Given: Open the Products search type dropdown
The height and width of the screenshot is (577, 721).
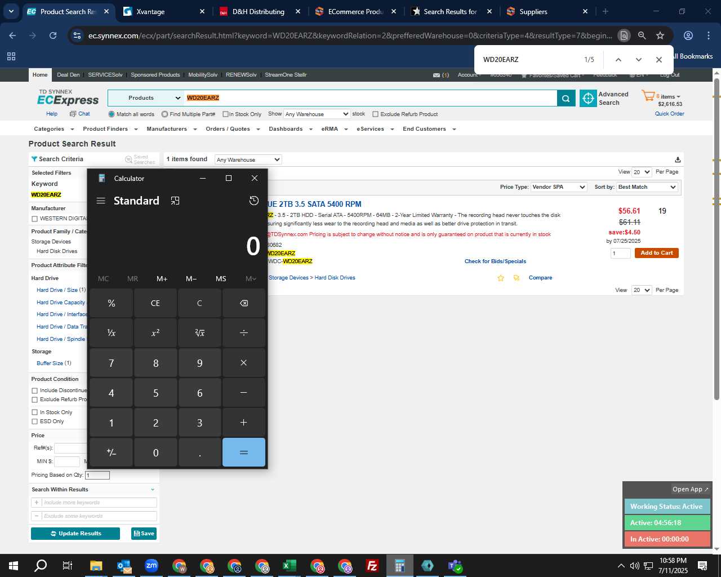Looking at the screenshot, I should click(x=146, y=98).
